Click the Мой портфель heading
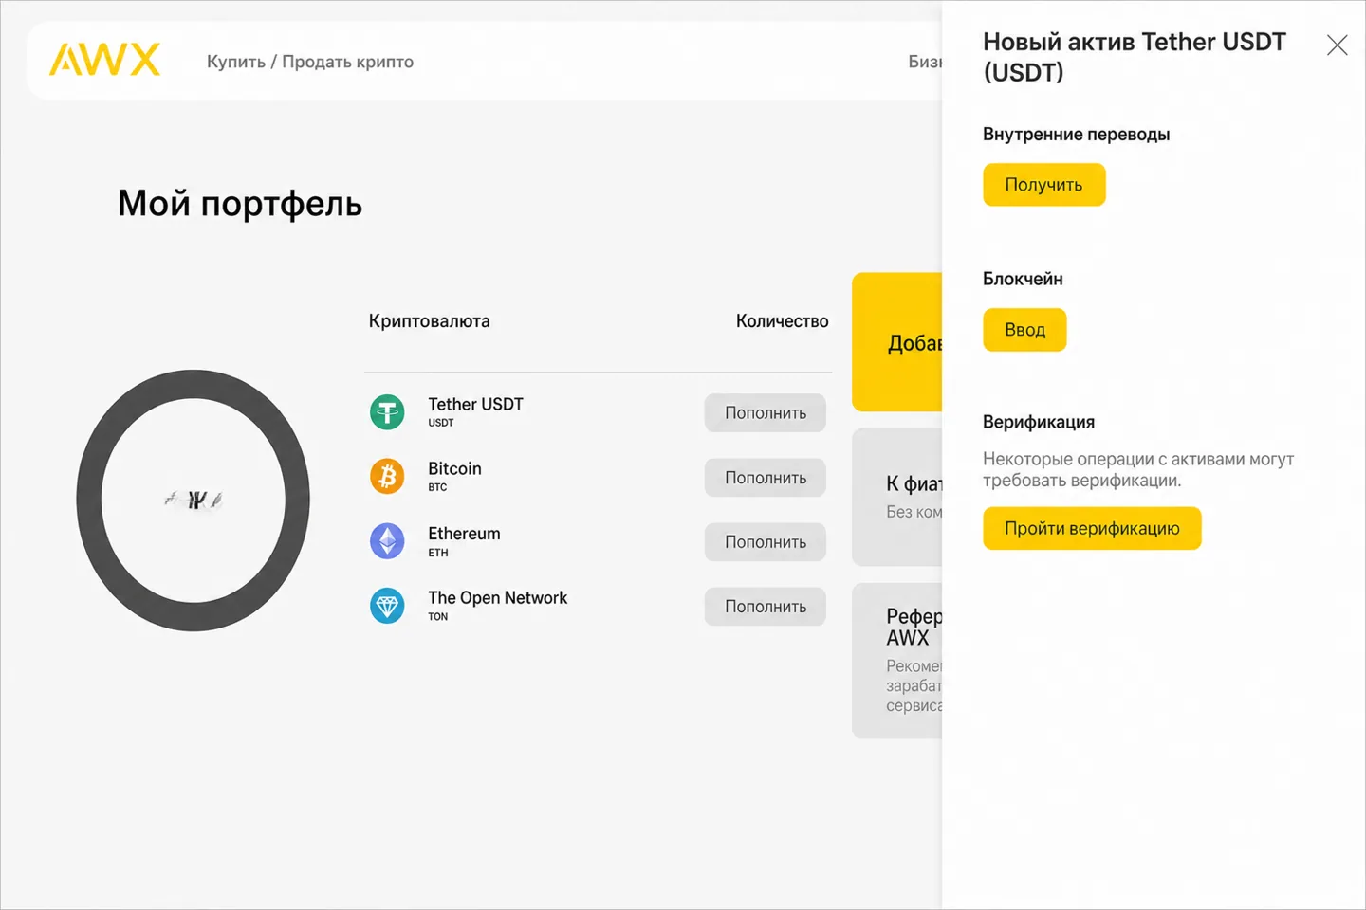 (240, 204)
